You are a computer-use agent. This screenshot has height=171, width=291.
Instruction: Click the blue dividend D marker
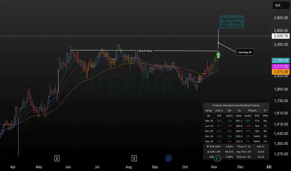(168, 159)
